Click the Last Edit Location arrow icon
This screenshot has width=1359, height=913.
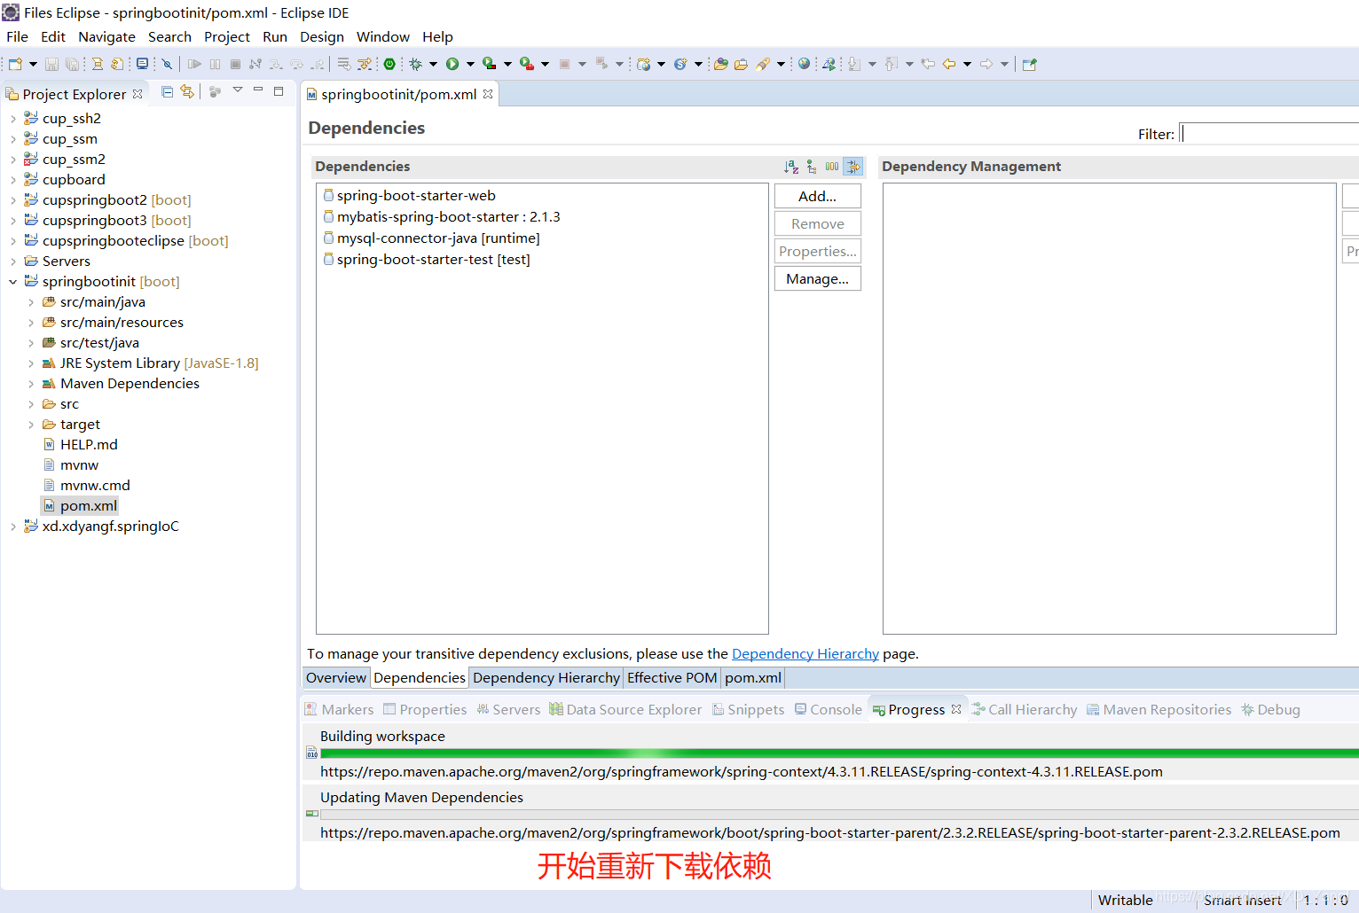[x=928, y=64]
